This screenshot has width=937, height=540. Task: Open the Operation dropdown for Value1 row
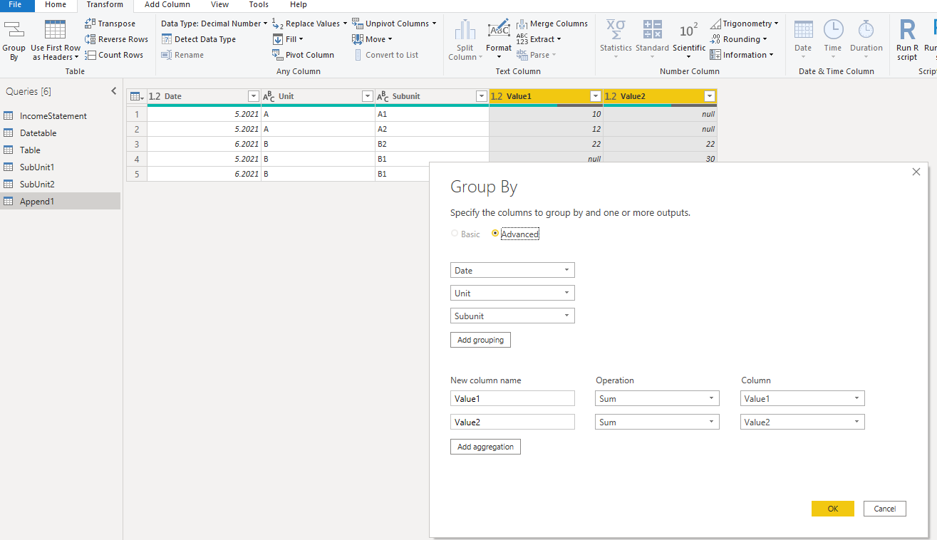click(657, 398)
